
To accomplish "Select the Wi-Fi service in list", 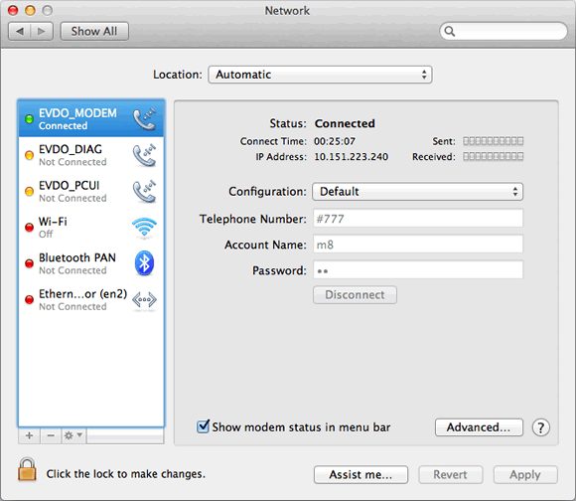I will pos(91,228).
